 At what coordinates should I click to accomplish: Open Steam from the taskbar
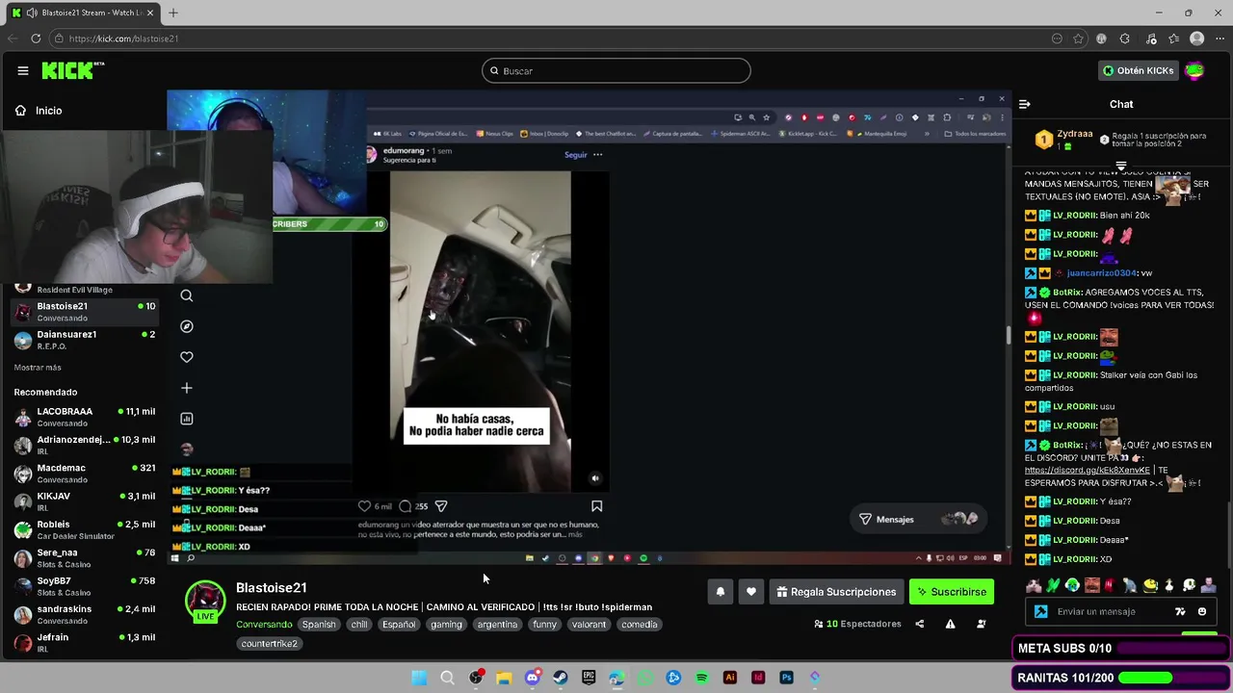point(560,678)
